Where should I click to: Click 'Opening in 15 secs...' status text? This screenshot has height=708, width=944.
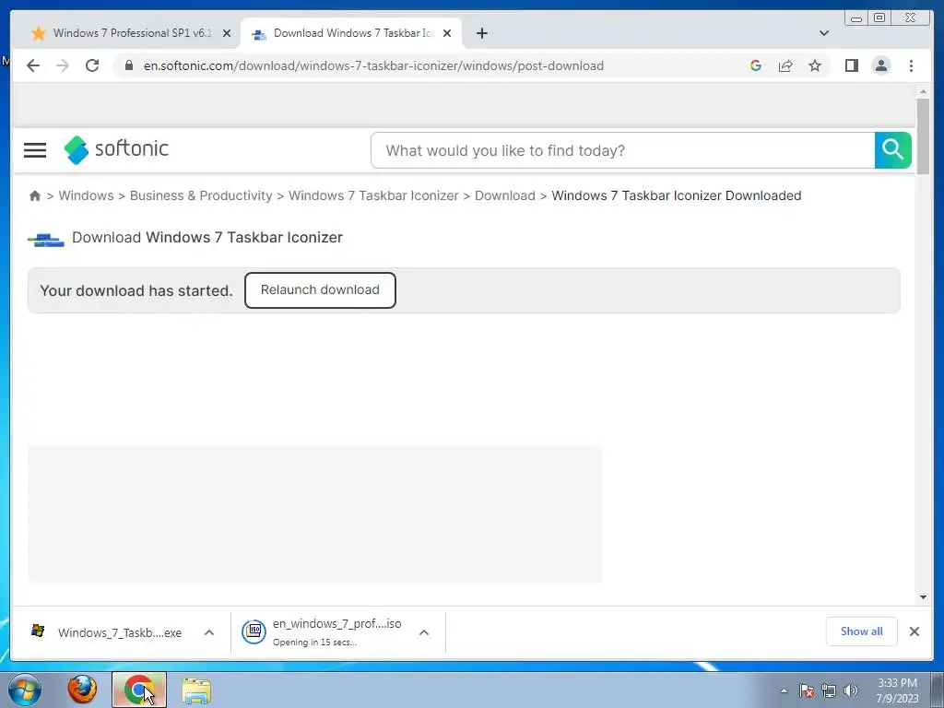pos(315,643)
